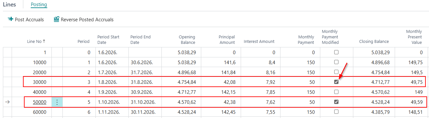Toggle Monthly Payment Modified for line 20000

[336, 72]
